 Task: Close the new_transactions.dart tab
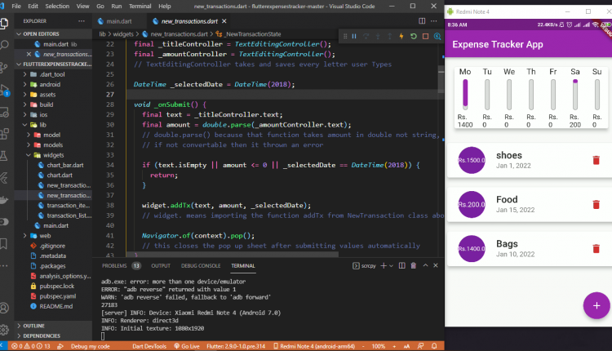click(x=224, y=21)
